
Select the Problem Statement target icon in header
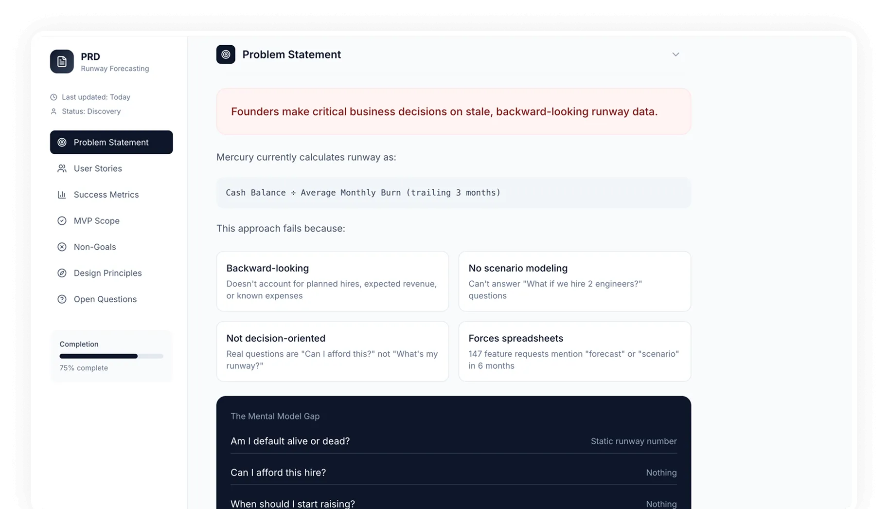tap(226, 55)
